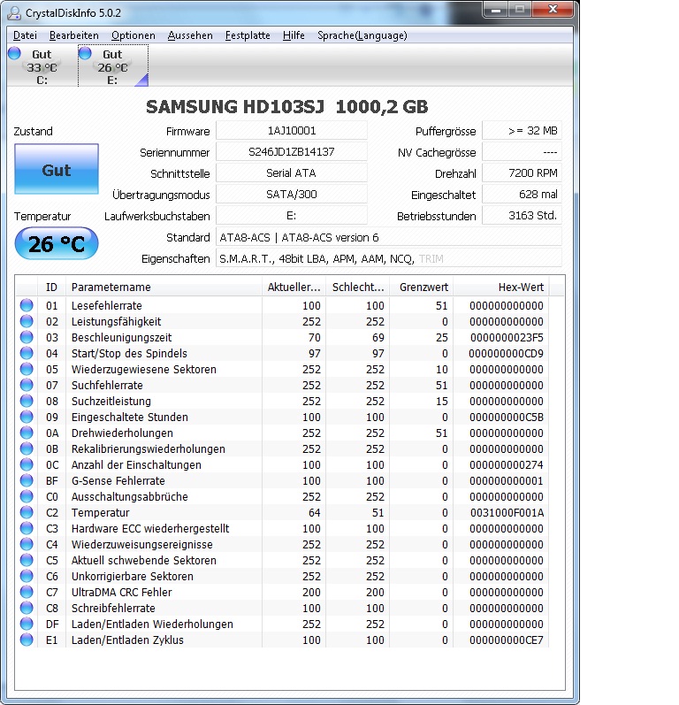Click blue status orb of Lesefehlerrate row
The image size is (679, 705).
click(27, 305)
